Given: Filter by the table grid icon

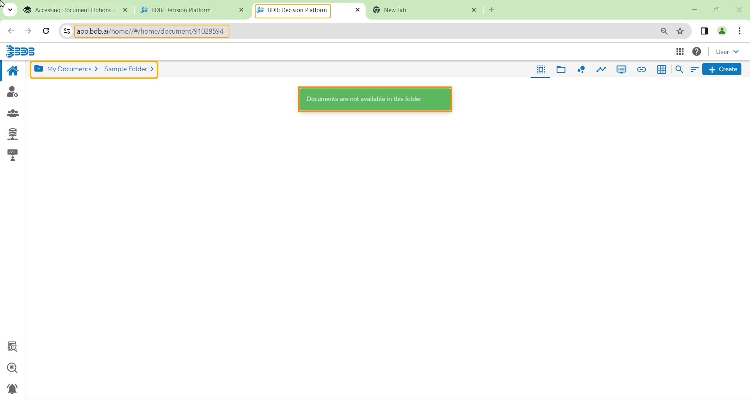Looking at the screenshot, I should pyautogui.click(x=662, y=70).
